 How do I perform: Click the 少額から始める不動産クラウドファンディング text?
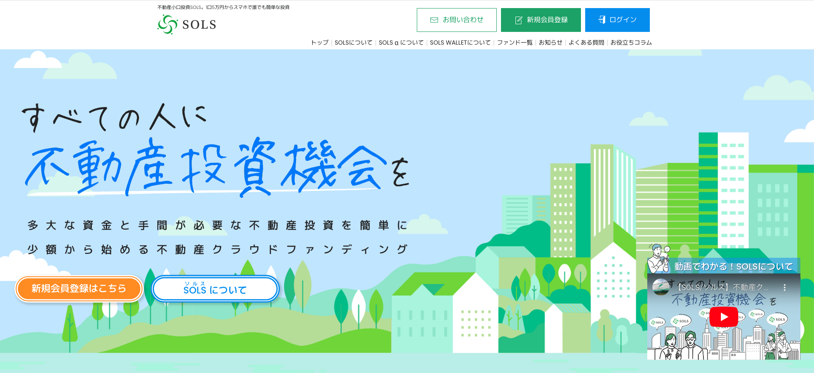pos(217,249)
